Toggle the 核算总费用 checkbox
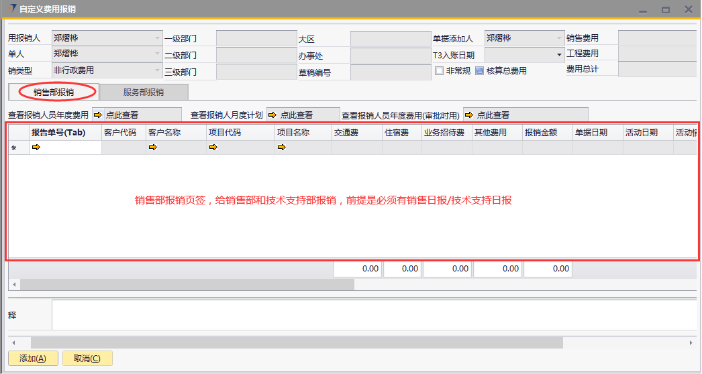The height and width of the screenshot is (374, 702). (479, 70)
